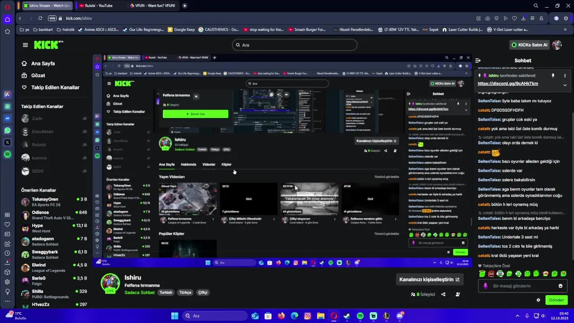The height and width of the screenshot is (323, 574).
Task: Toggle the VPN badge
Action: coord(52,18)
